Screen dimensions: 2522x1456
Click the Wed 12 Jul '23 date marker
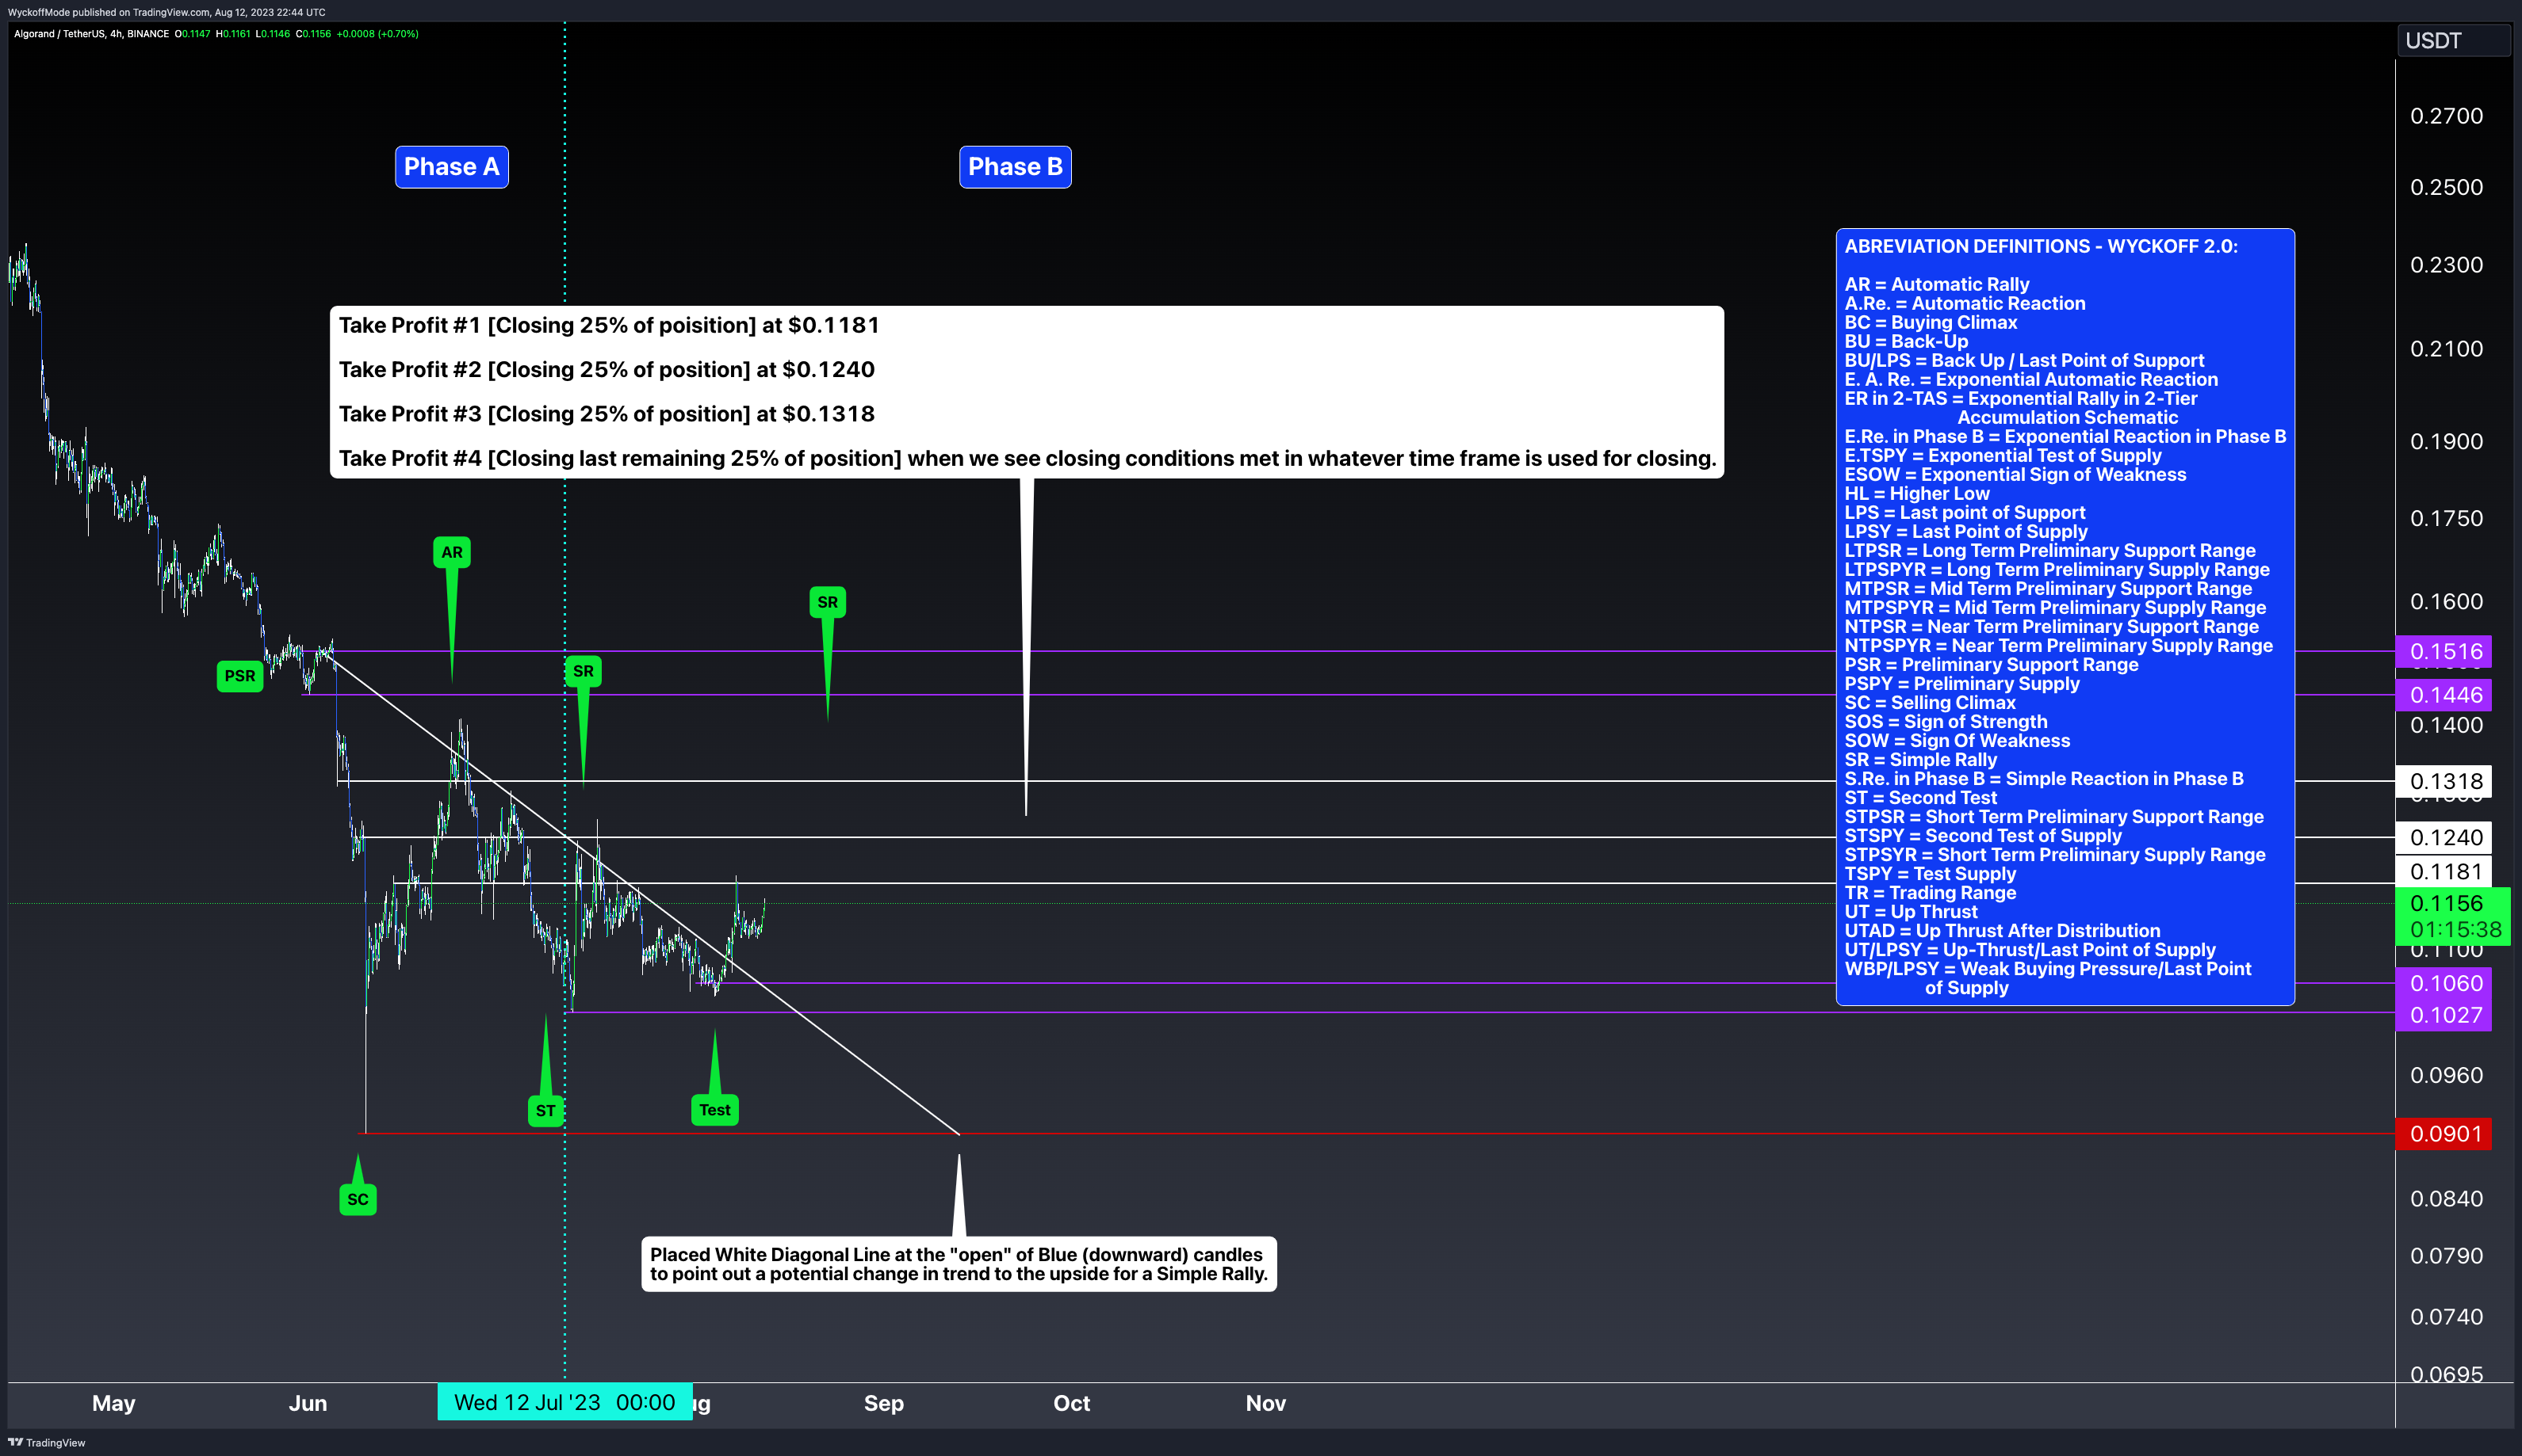[x=564, y=1402]
